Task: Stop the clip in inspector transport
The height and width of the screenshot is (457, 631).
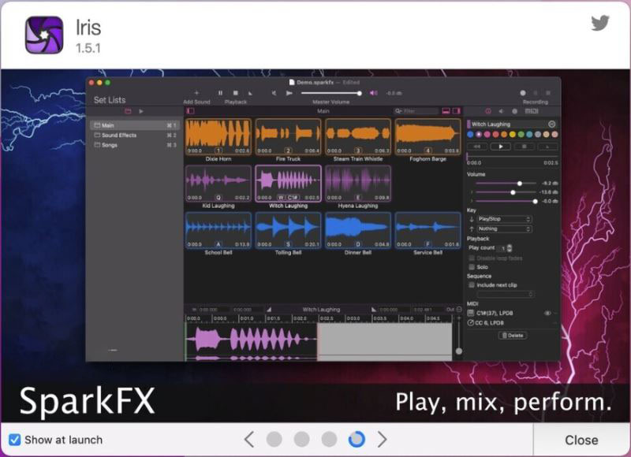Action: coord(524,147)
